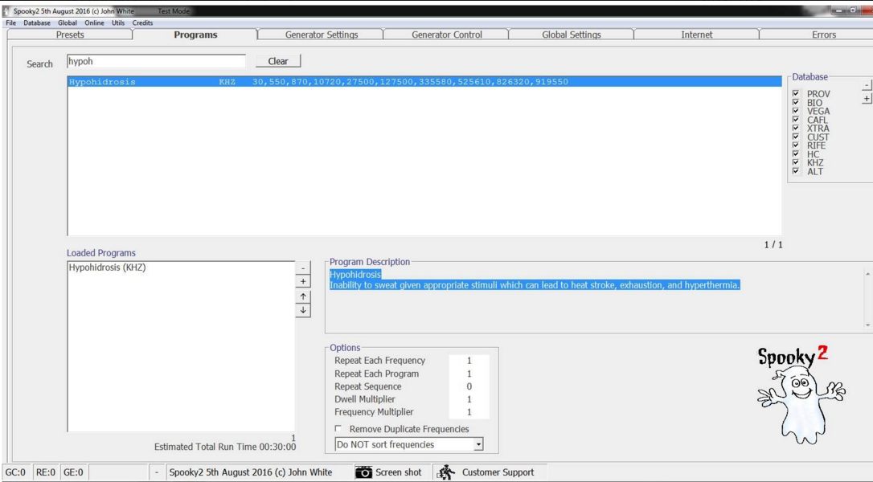Click the Frequency Multiplier value field
The width and height of the screenshot is (873, 482).
tap(469, 412)
